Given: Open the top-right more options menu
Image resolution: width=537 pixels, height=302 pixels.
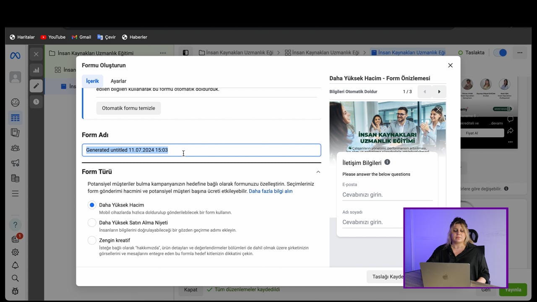Looking at the screenshot, I should click(x=520, y=53).
